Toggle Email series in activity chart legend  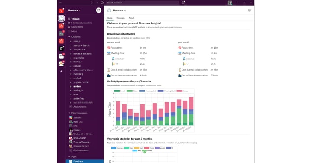pos(120,91)
